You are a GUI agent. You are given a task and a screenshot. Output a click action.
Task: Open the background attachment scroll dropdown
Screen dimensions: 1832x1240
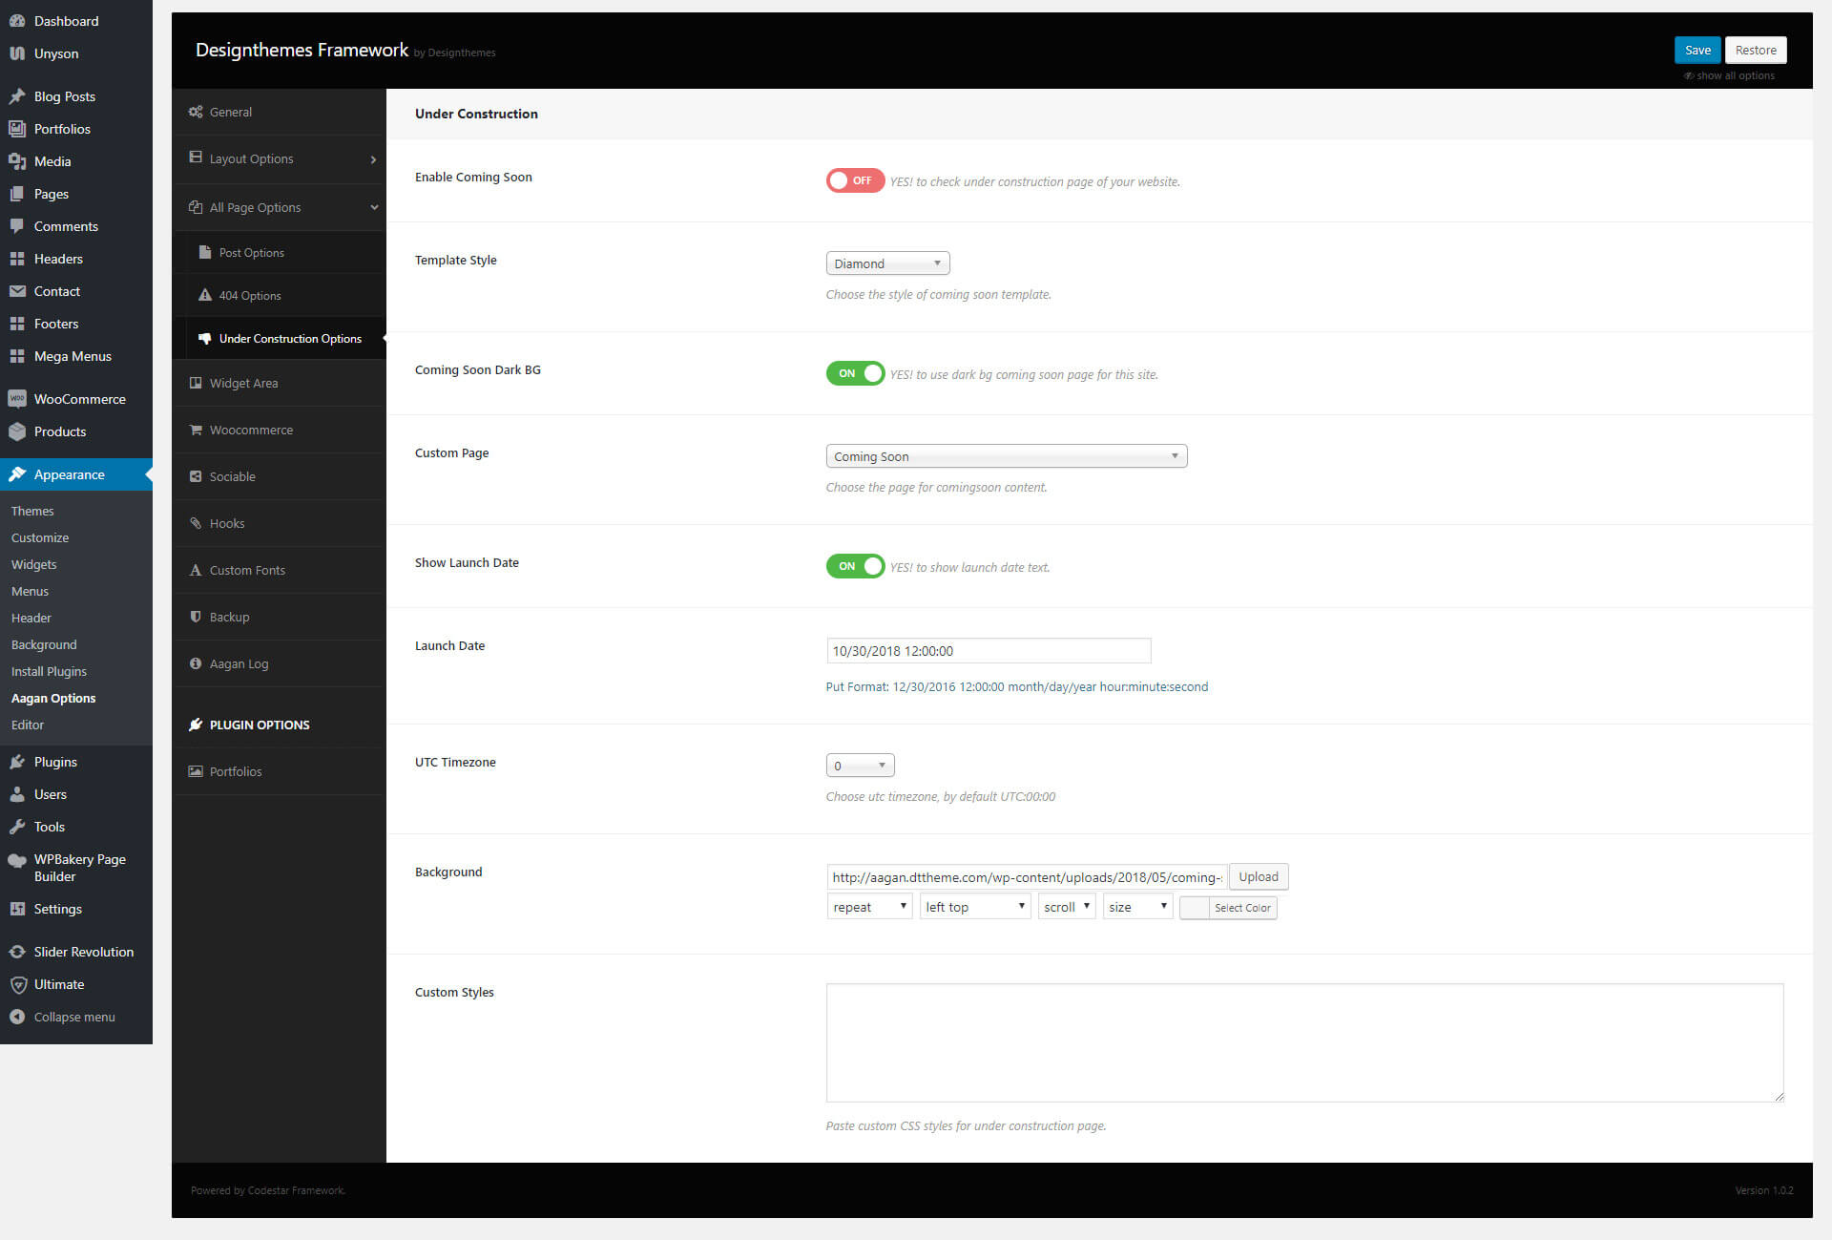1067,907
